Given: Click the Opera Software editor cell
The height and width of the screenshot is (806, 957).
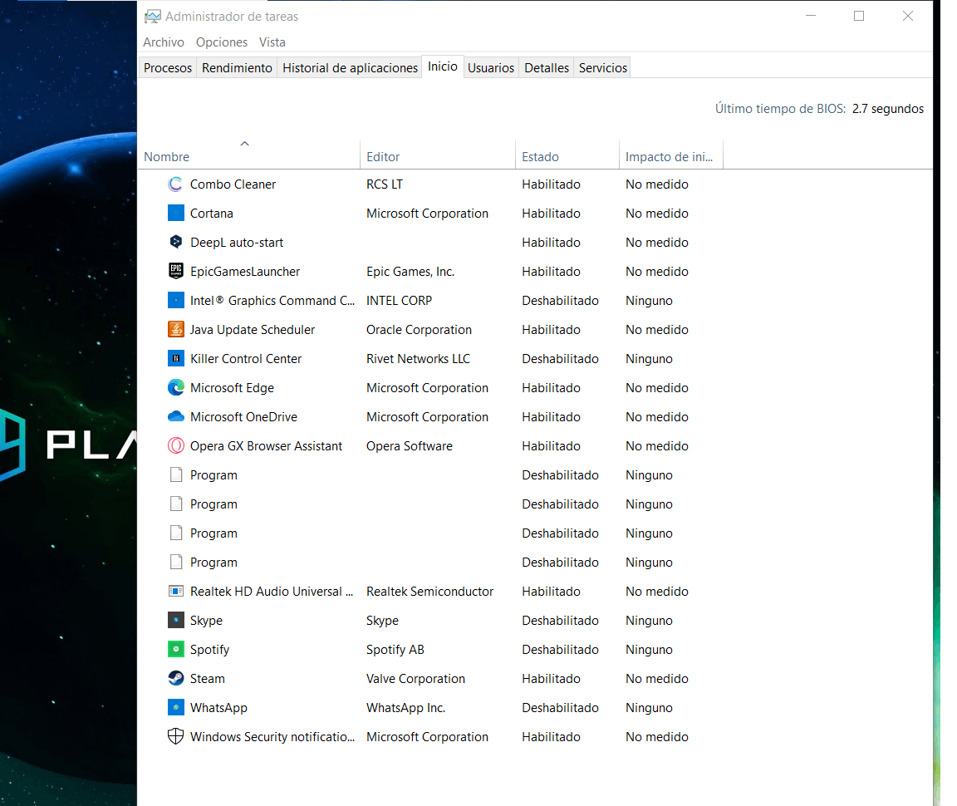Looking at the screenshot, I should pyautogui.click(x=410, y=445).
